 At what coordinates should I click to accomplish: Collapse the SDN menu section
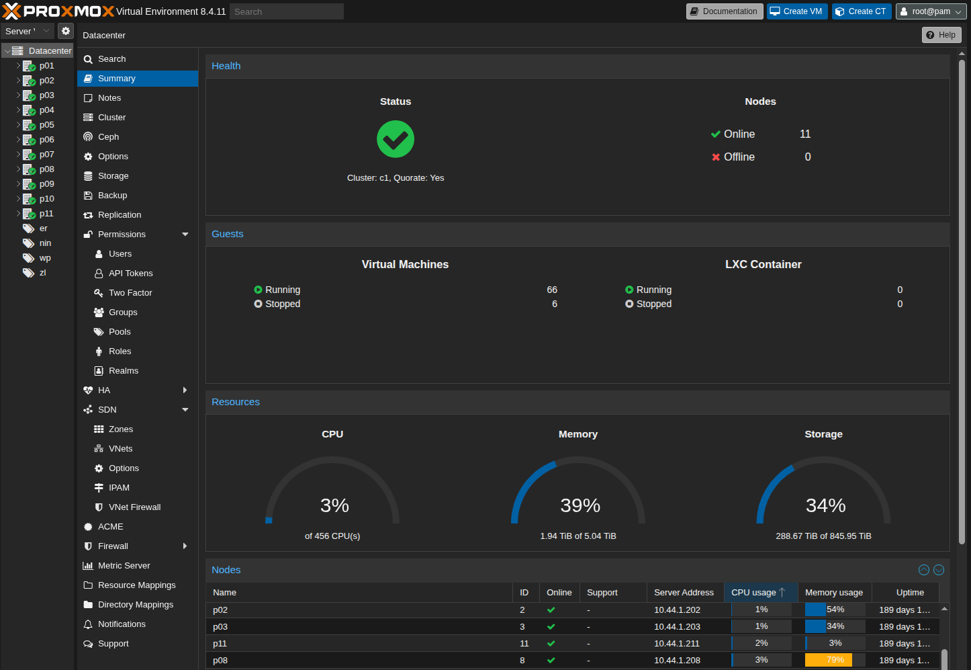(185, 410)
